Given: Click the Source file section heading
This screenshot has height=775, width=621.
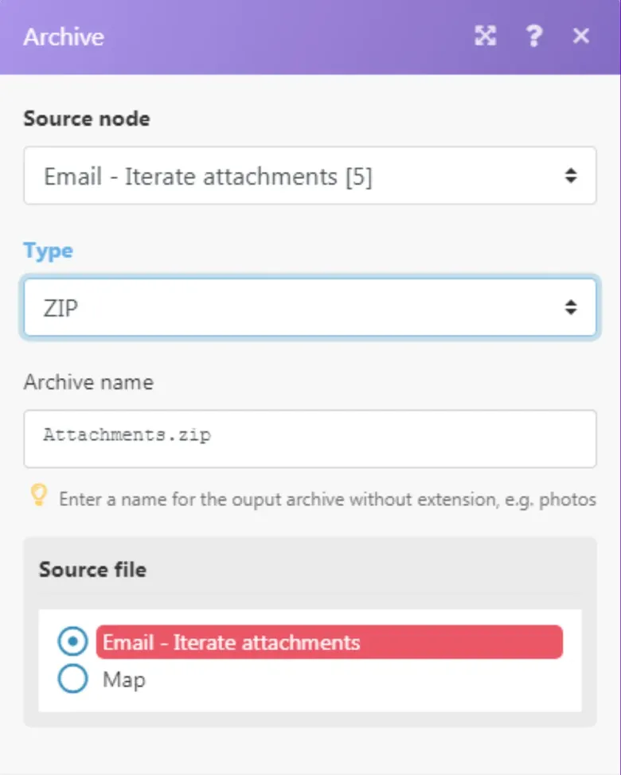Looking at the screenshot, I should click(92, 570).
